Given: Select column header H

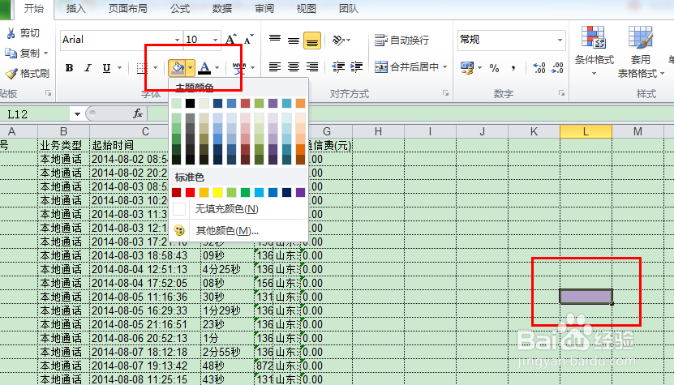Looking at the screenshot, I should pos(378,131).
